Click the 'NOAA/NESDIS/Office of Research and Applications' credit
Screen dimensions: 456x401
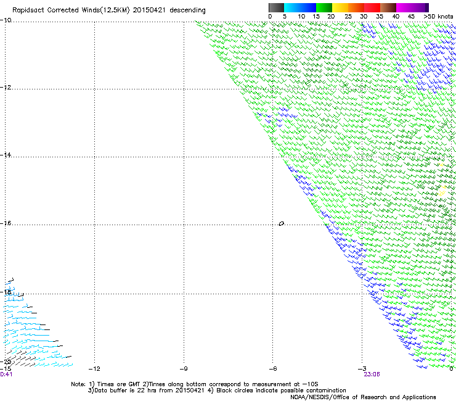pyautogui.click(x=363, y=397)
